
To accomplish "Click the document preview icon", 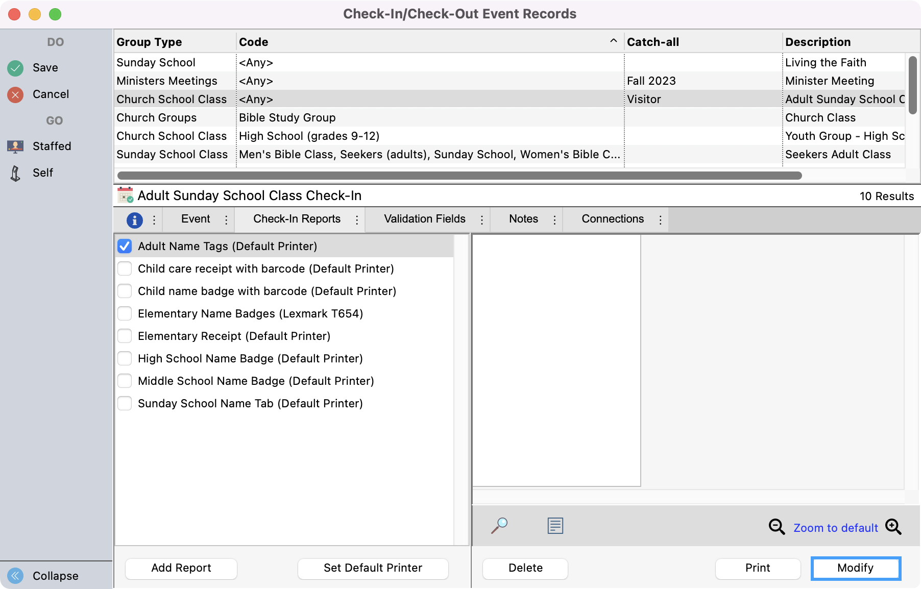I will click(x=554, y=526).
